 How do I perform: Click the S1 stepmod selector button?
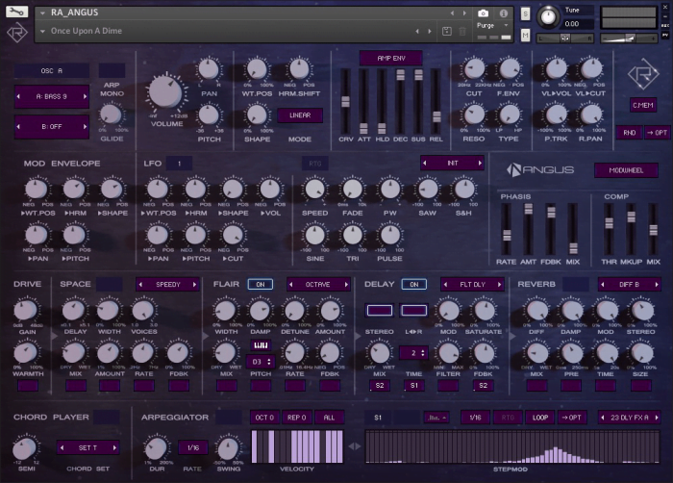click(378, 418)
